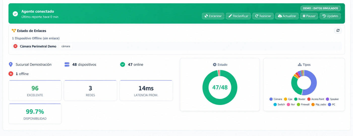This screenshot has height=136, width=353.
Task: Toggle Speaker legend entry
Action: point(332,99)
